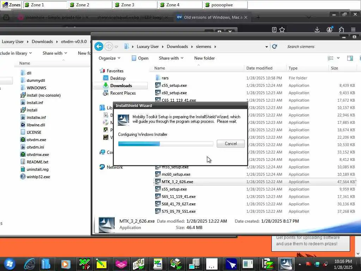This screenshot has width=361, height=271.
Task: Select S75_05_79_551.exe file
Action: [x=178, y=211]
